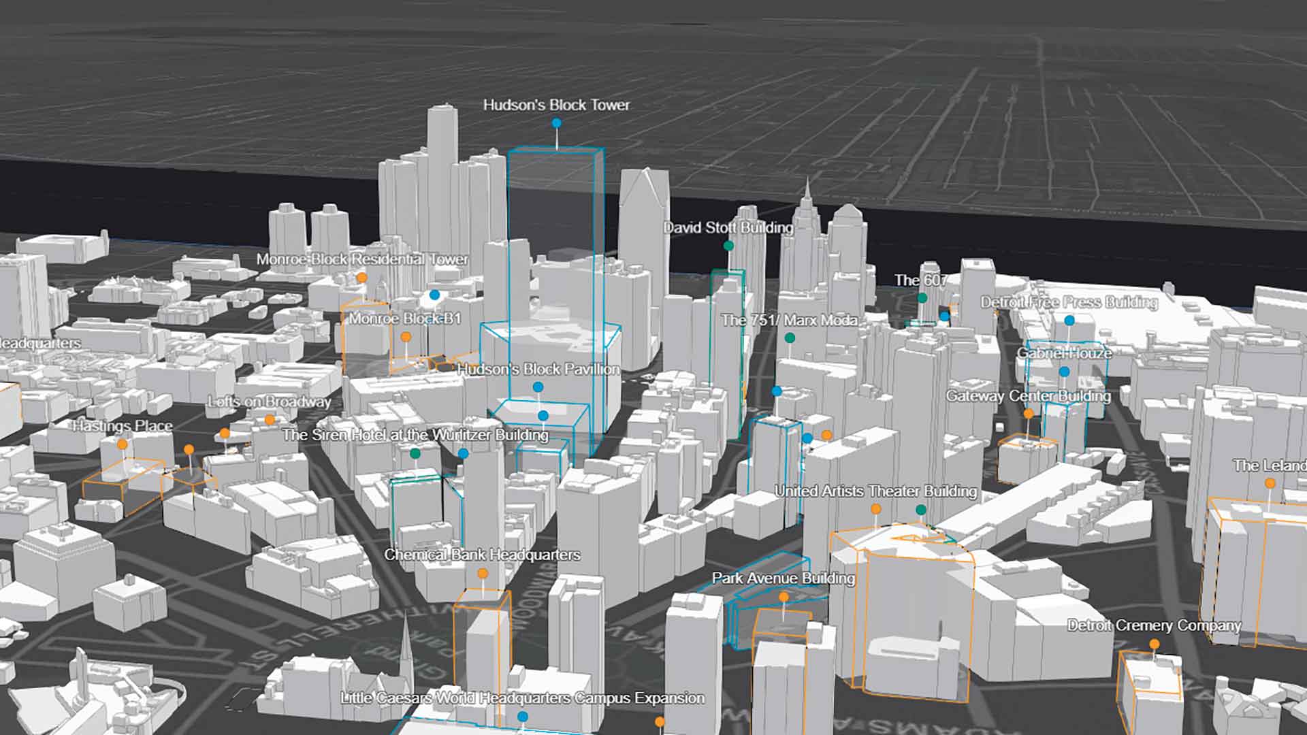Click the orange Lofts on Broadway marker
The height and width of the screenshot is (735, 1307).
pyautogui.click(x=270, y=419)
